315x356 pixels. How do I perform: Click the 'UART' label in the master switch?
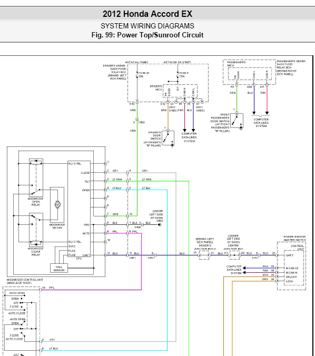pos(289,255)
